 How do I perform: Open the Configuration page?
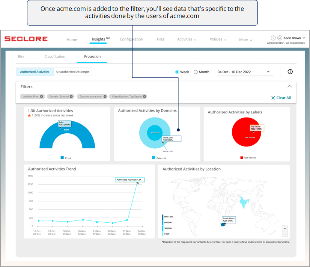click(131, 39)
